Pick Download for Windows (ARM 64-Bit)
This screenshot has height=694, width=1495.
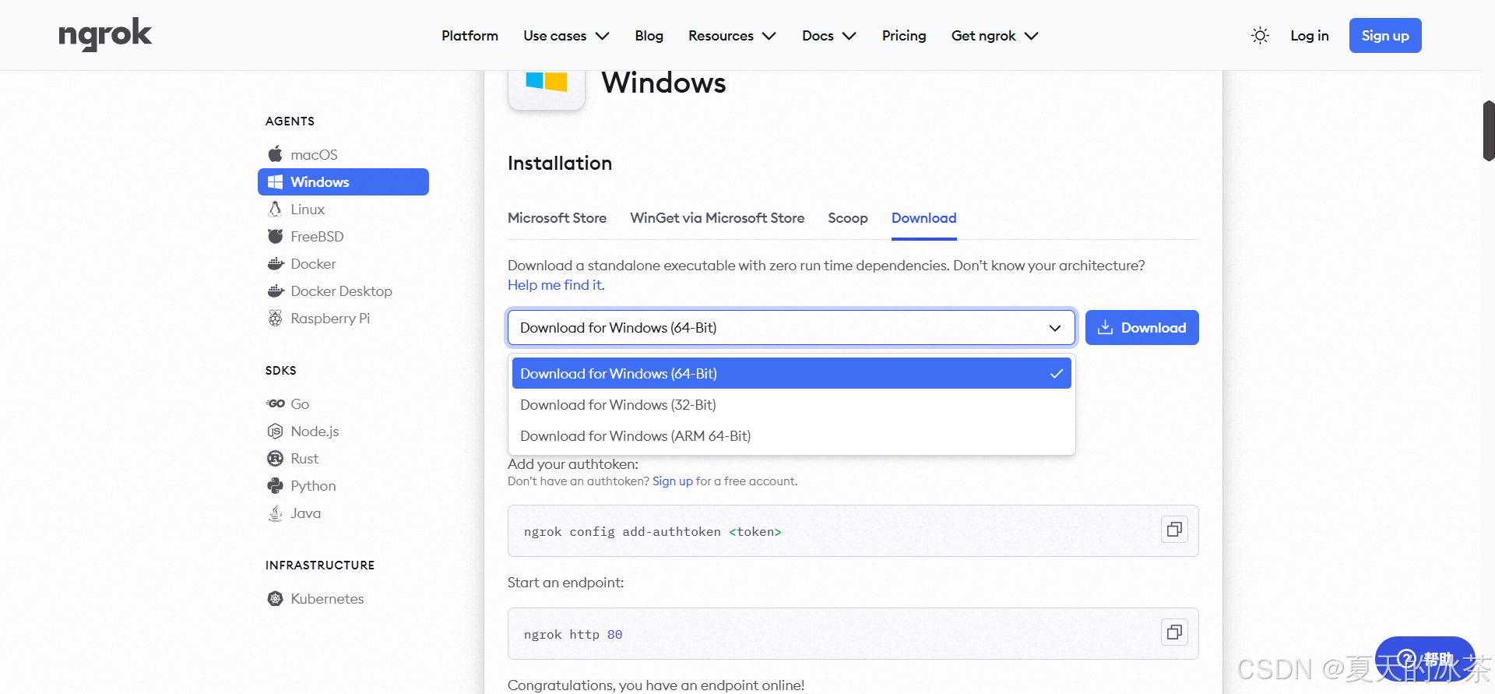click(791, 435)
